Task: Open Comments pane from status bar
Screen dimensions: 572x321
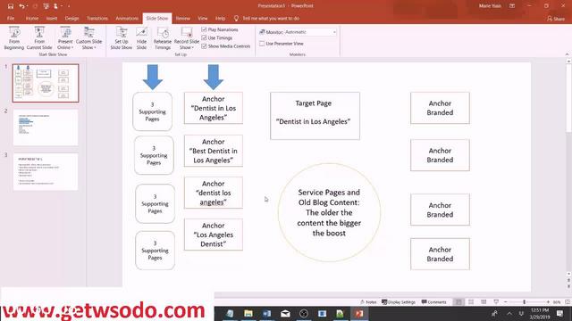Action: tap(434, 302)
